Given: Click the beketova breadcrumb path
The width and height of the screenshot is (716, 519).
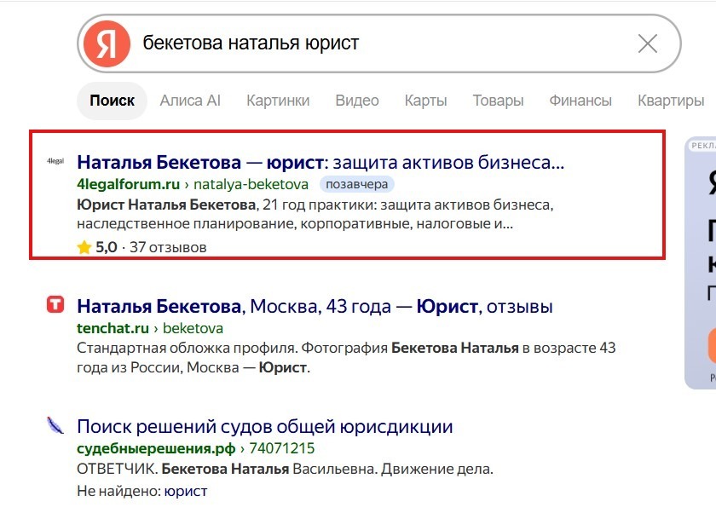Looking at the screenshot, I should tap(193, 328).
